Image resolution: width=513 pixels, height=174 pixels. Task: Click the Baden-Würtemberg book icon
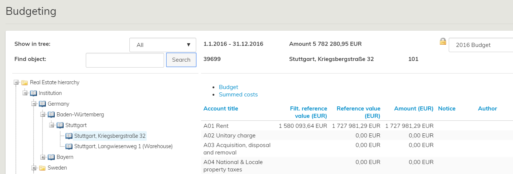[x=51, y=115]
